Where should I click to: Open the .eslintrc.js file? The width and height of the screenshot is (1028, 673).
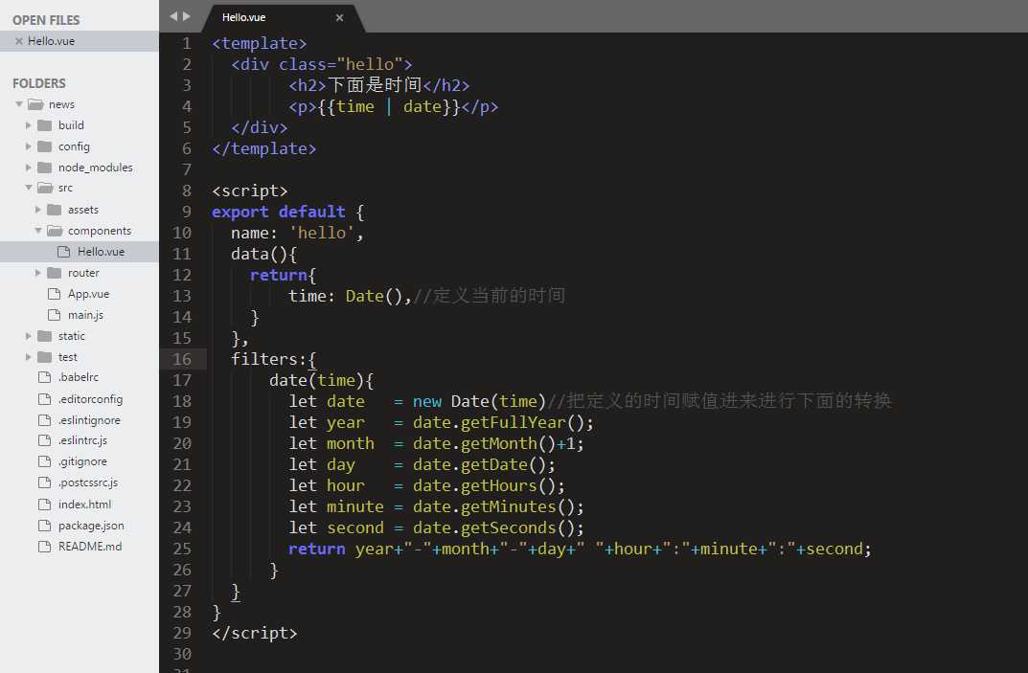(x=82, y=440)
